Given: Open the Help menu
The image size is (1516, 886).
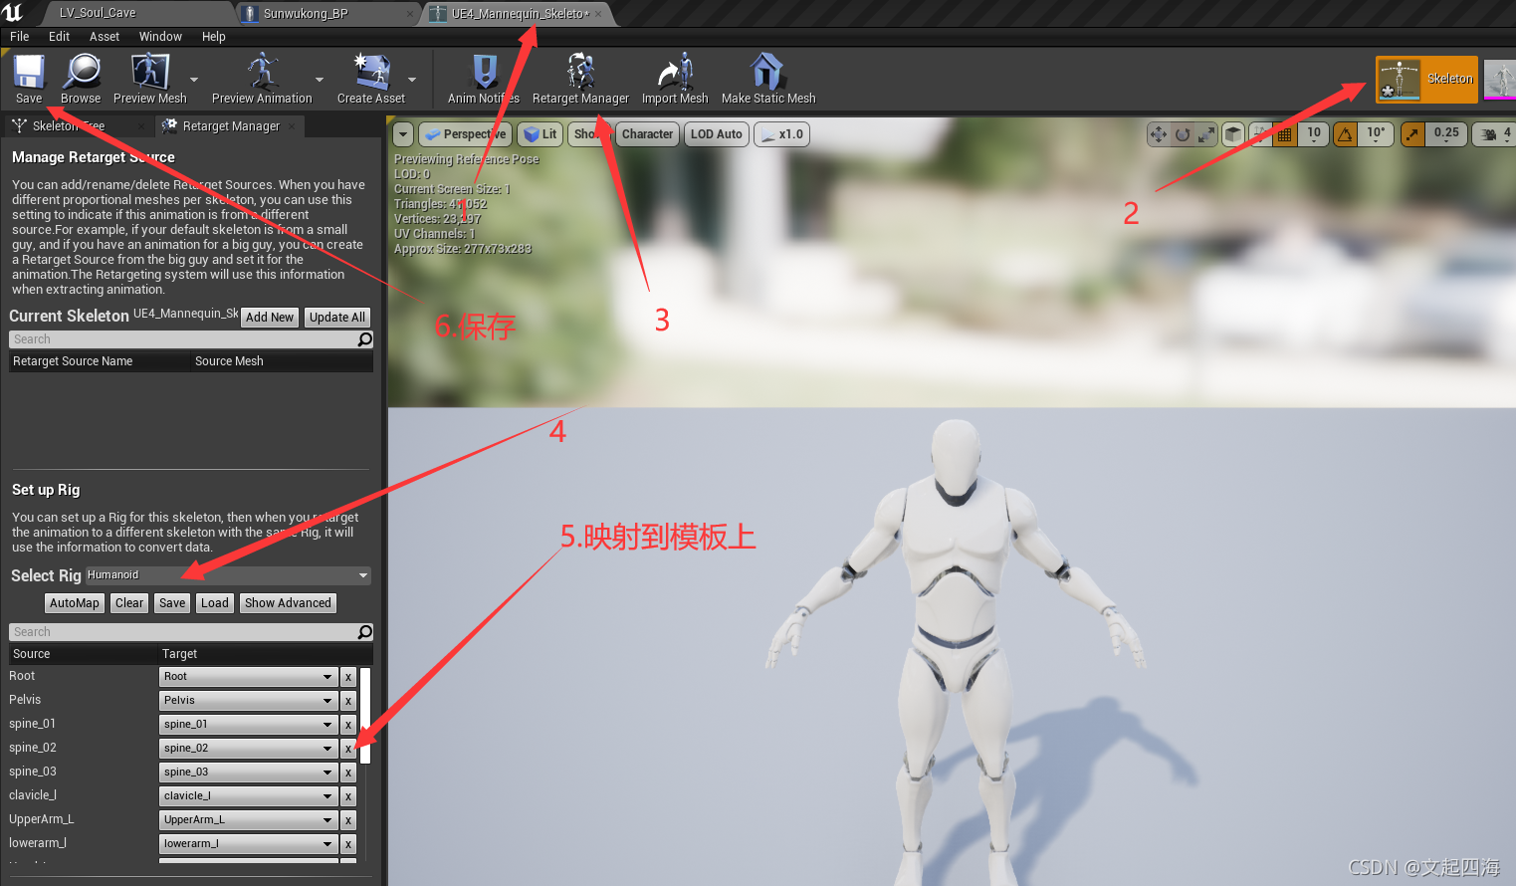Looking at the screenshot, I should tap(214, 37).
